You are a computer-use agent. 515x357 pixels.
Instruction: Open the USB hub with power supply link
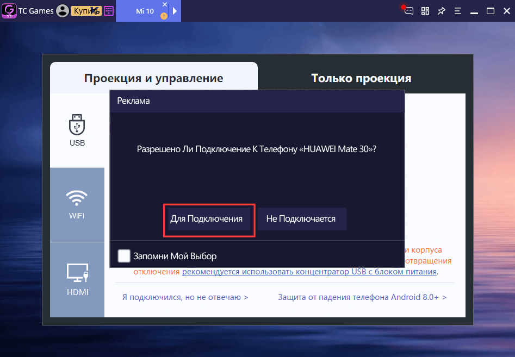coord(309,272)
